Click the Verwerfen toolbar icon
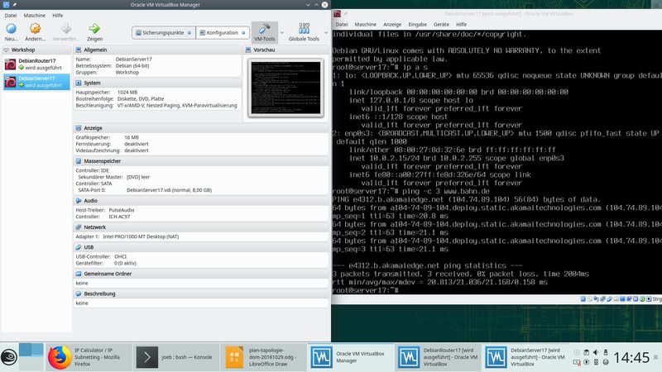Image resolution: width=662 pixels, height=372 pixels. click(x=66, y=29)
